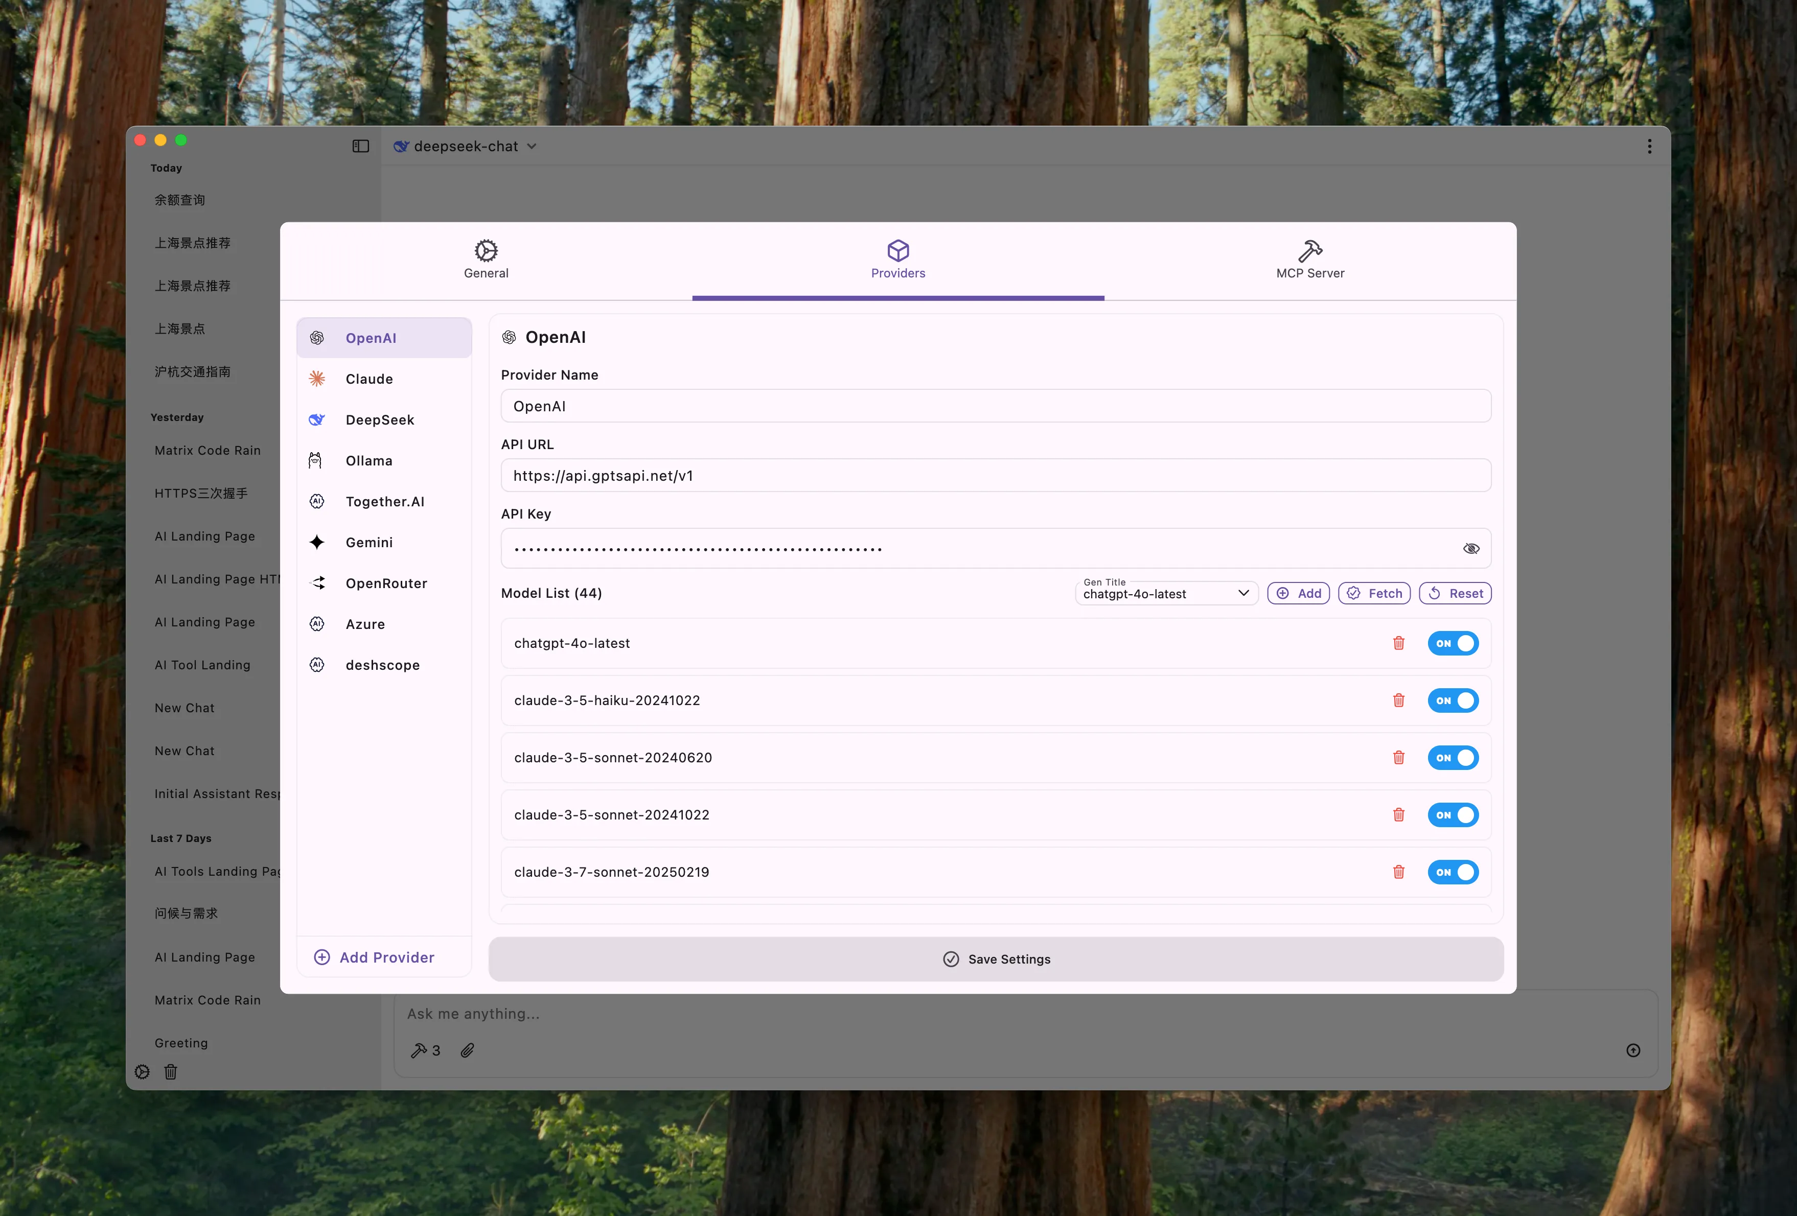
Task: Click the paperclip attachment icon
Action: [x=467, y=1050]
